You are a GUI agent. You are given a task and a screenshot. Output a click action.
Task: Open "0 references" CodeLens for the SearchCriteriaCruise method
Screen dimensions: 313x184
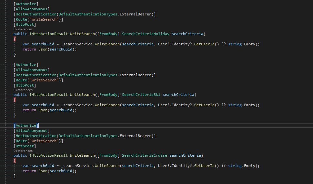coord(23,151)
